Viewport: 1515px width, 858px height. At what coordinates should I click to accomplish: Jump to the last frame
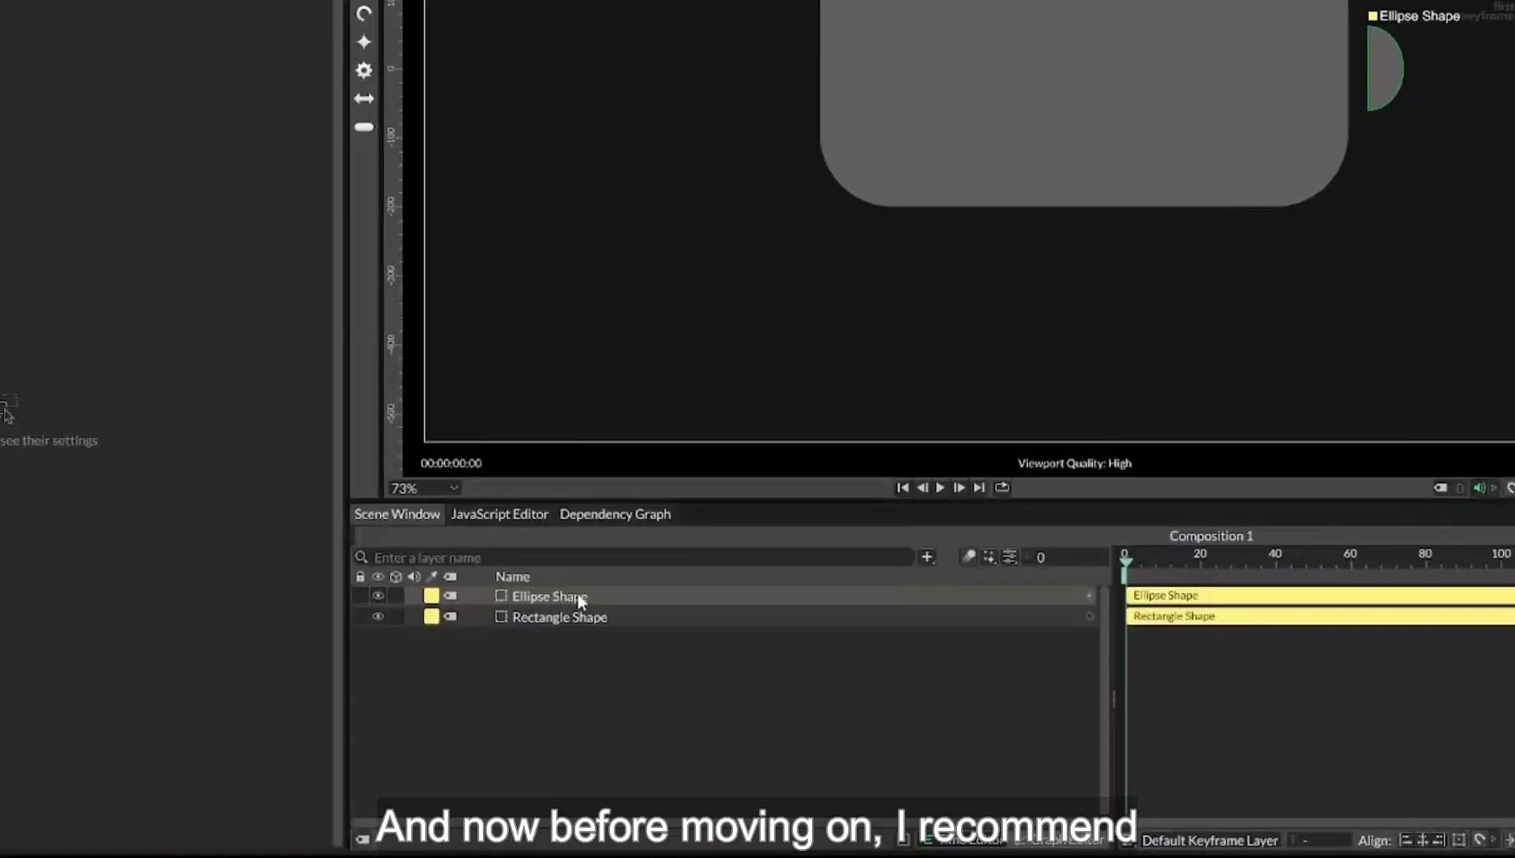(x=979, y=488)
